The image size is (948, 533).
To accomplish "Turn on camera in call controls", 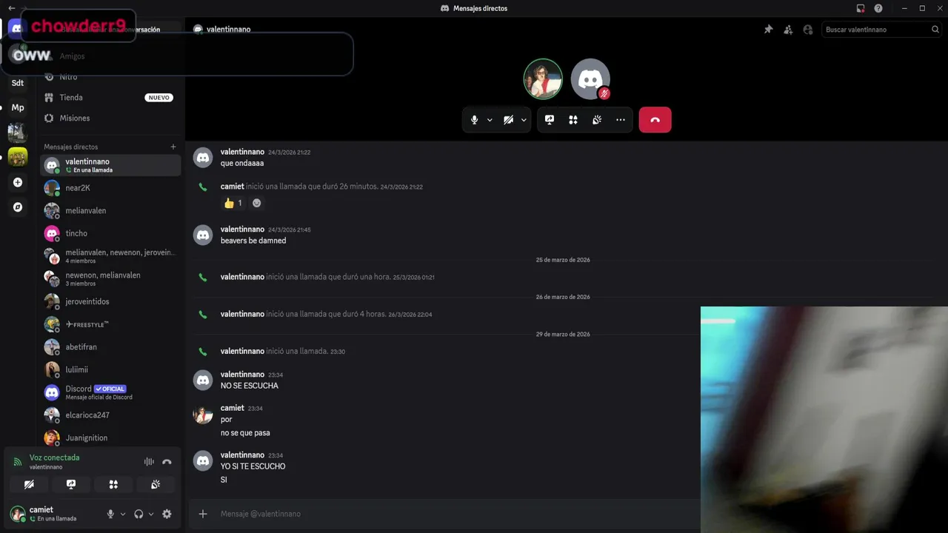I will pos(509,120).
